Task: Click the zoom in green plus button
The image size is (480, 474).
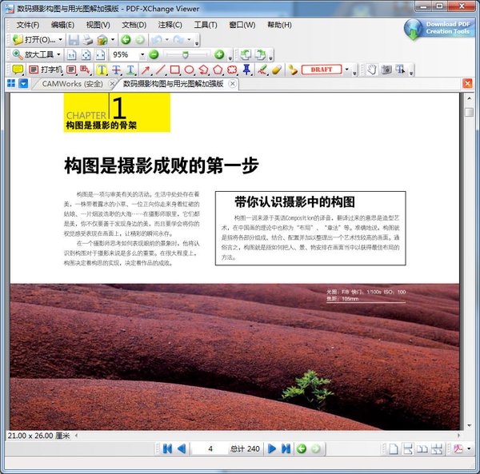Action: pos(218,54)
